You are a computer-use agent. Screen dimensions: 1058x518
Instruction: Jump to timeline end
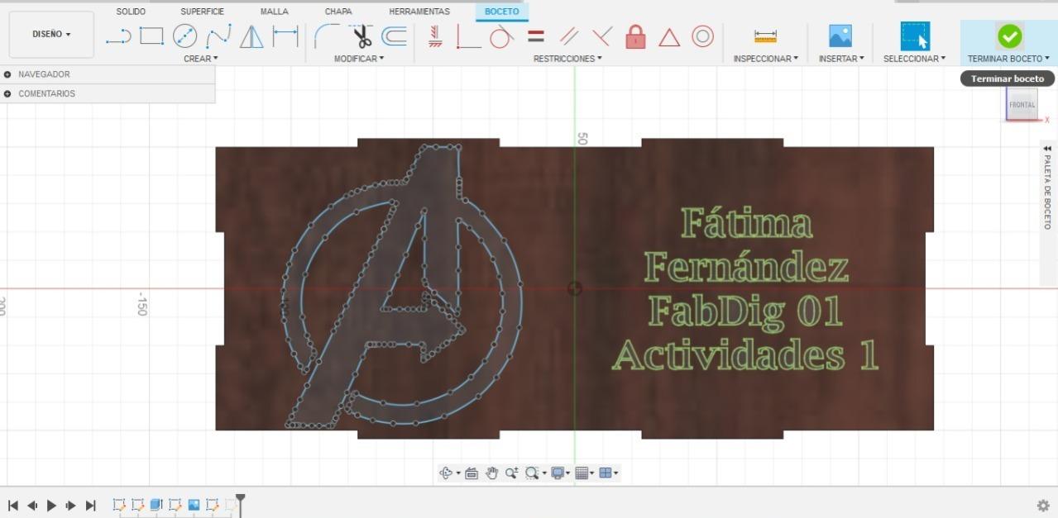tap(91, 505)
